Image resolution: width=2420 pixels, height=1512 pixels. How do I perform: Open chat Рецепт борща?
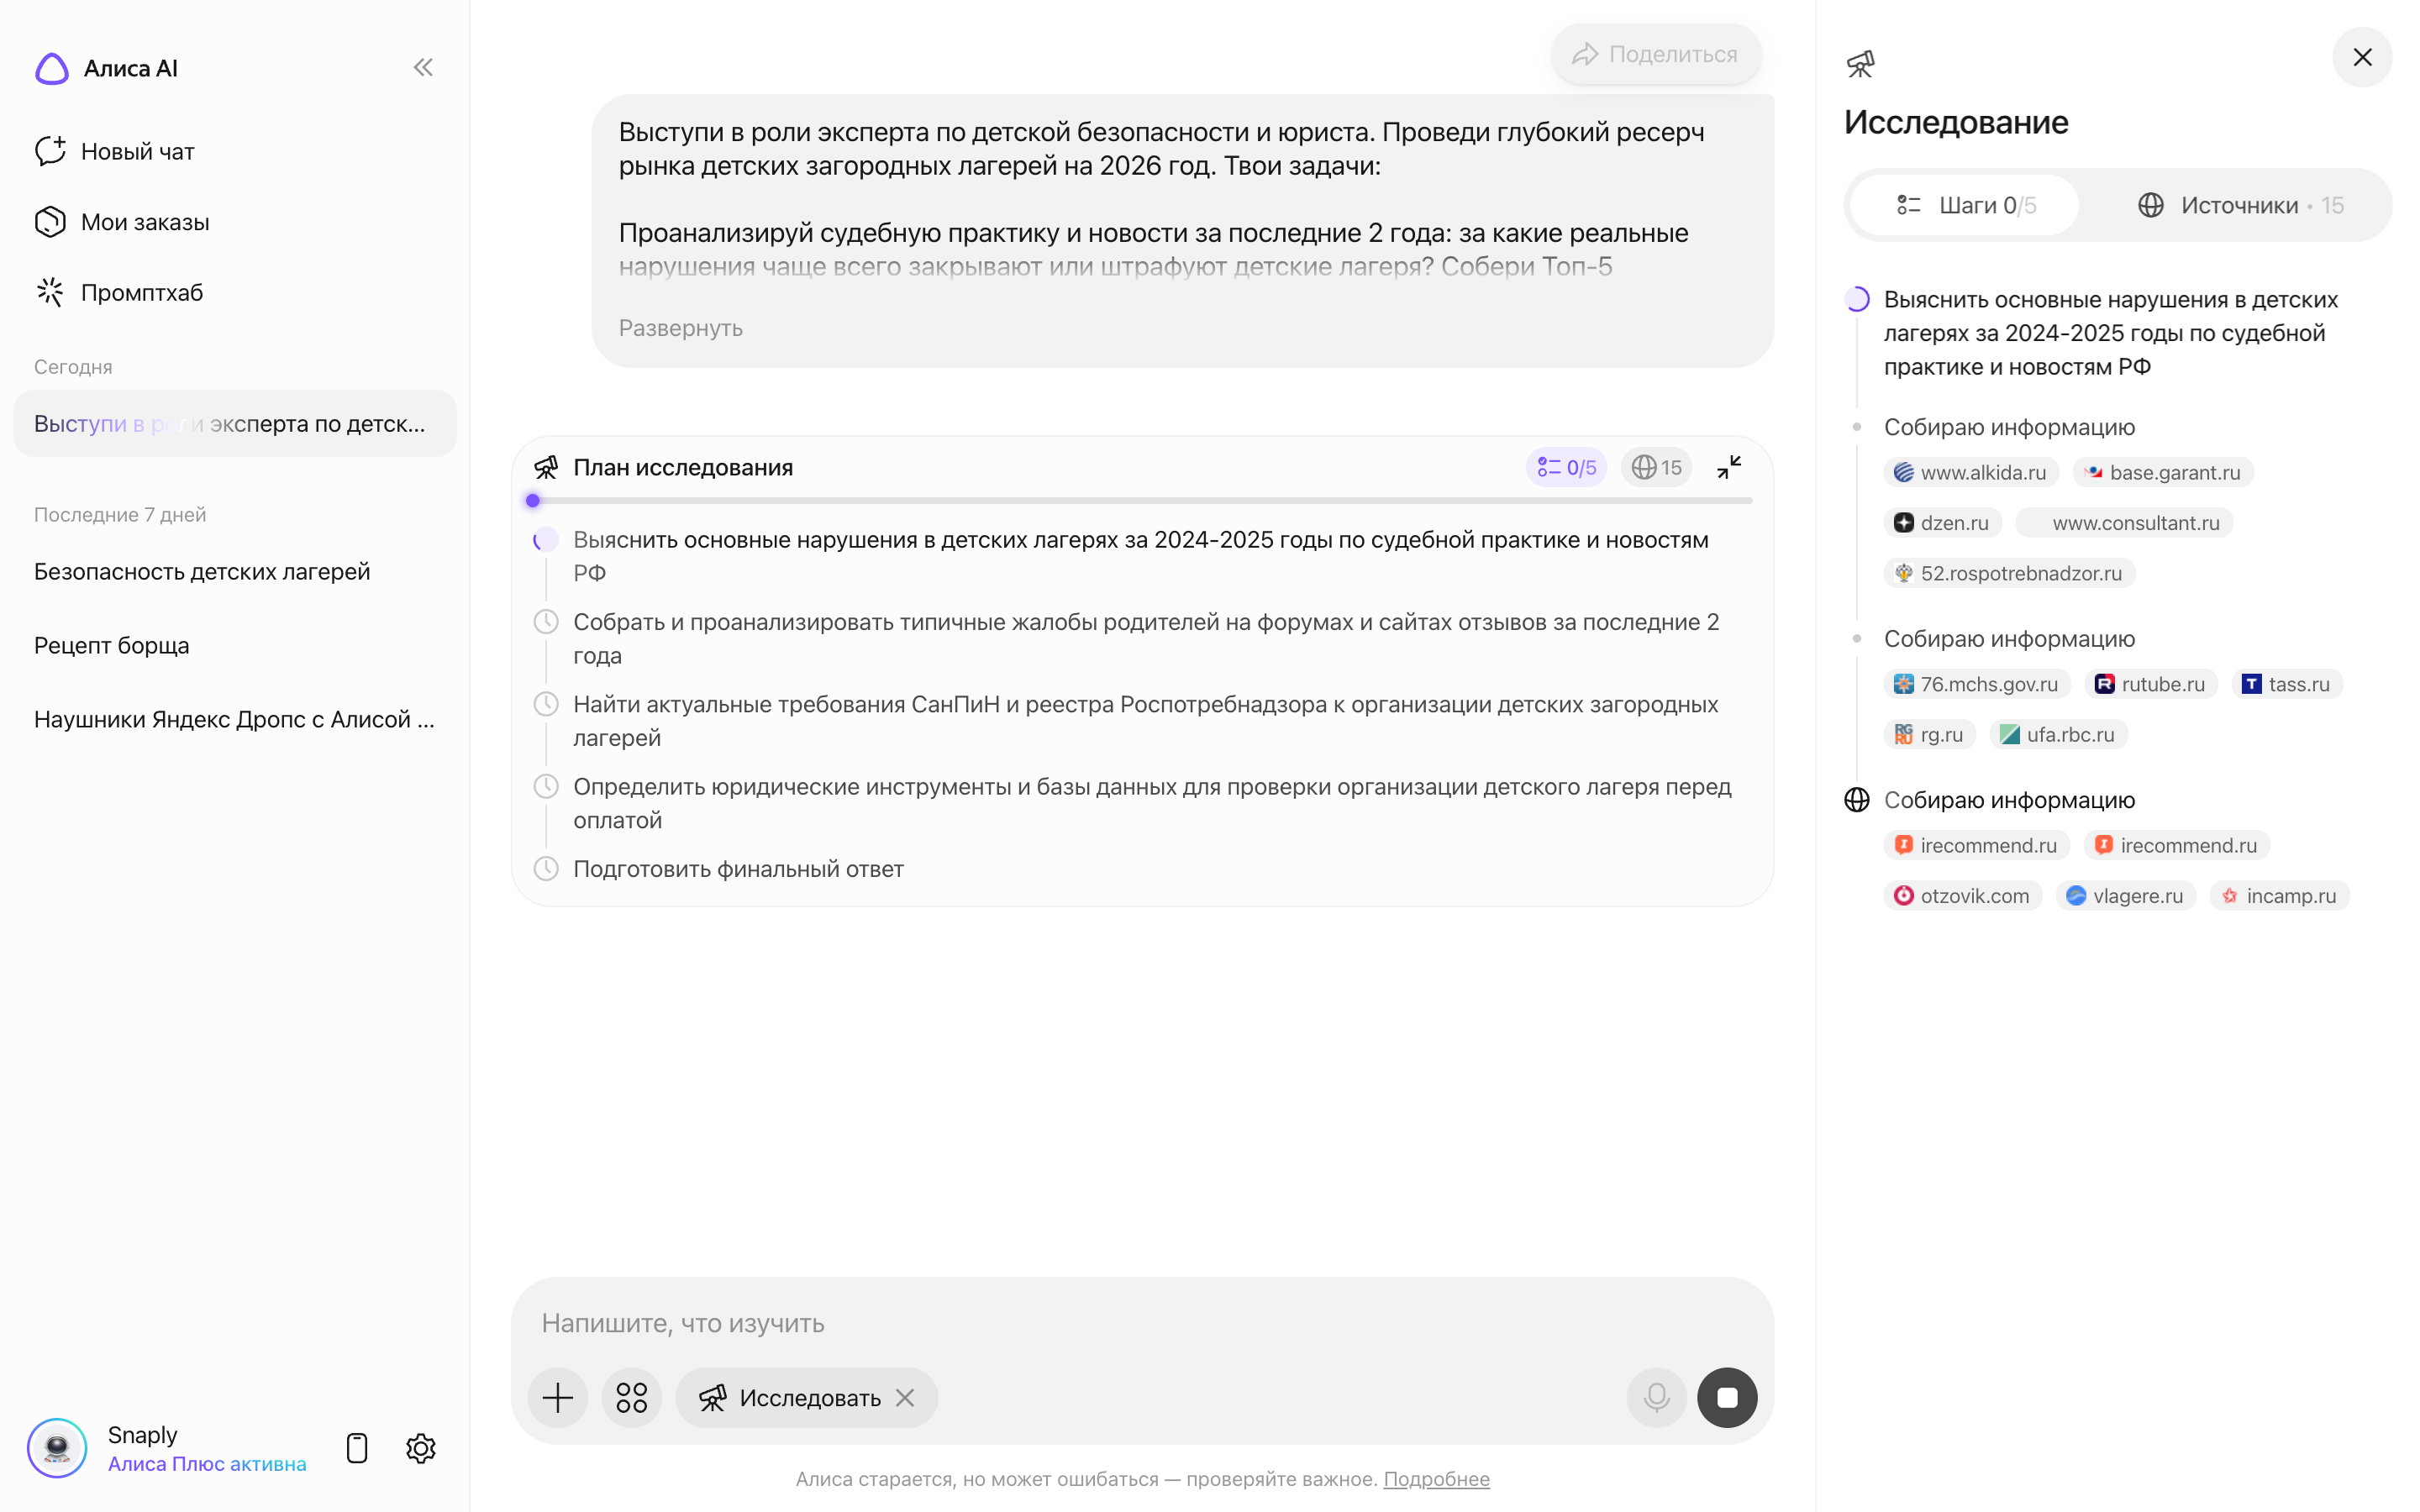coord(111,645)
